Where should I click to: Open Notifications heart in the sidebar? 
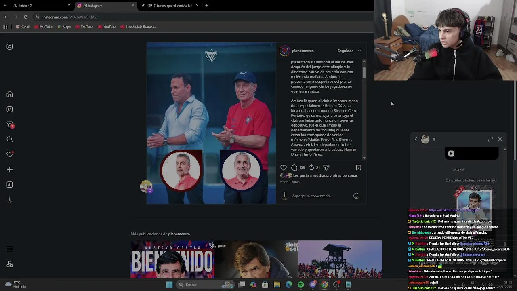point(10,154)
